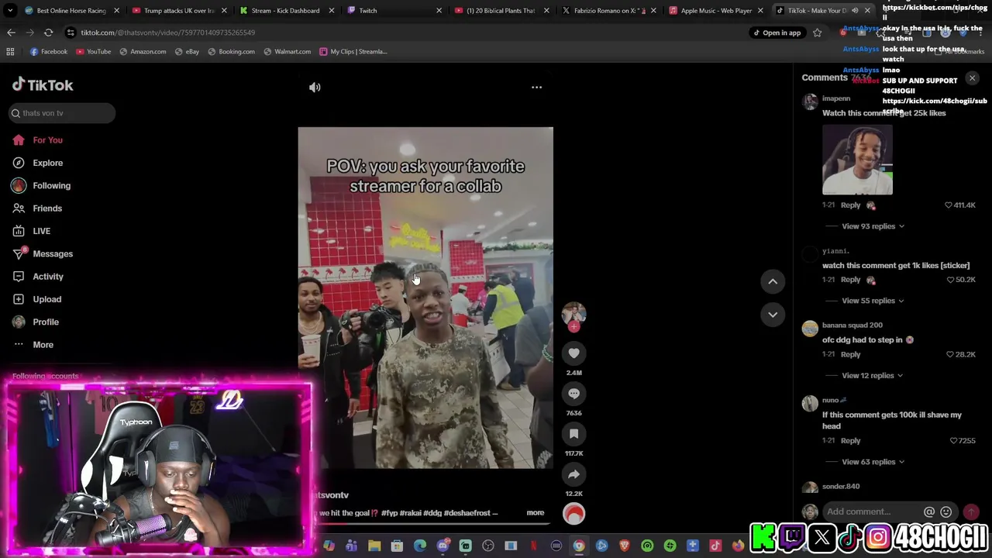Open Microsoft Edge from the taskbar
This screenshot has width=992, height=558.
420,546
